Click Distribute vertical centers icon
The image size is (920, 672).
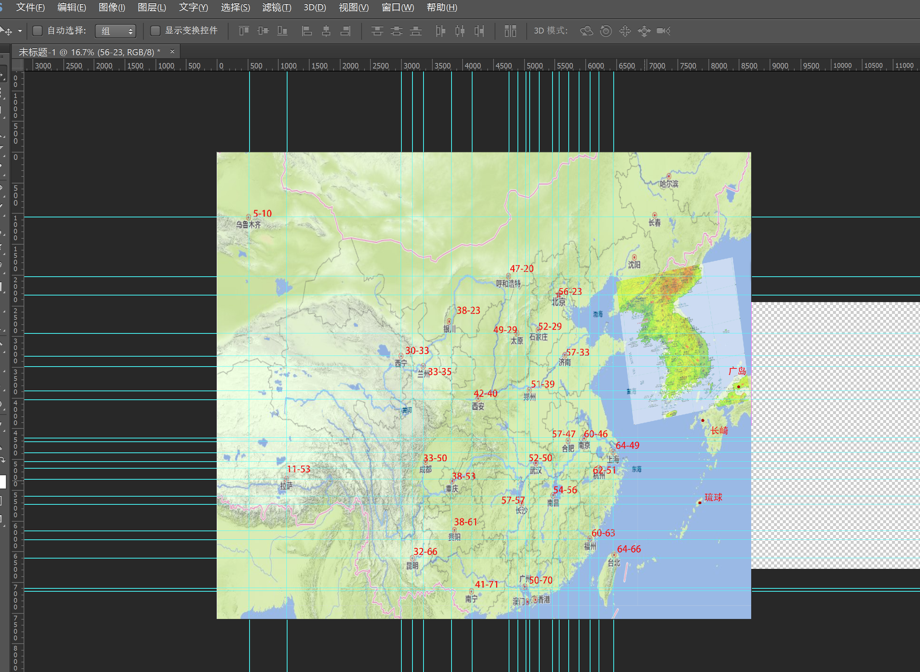(396, 31)
